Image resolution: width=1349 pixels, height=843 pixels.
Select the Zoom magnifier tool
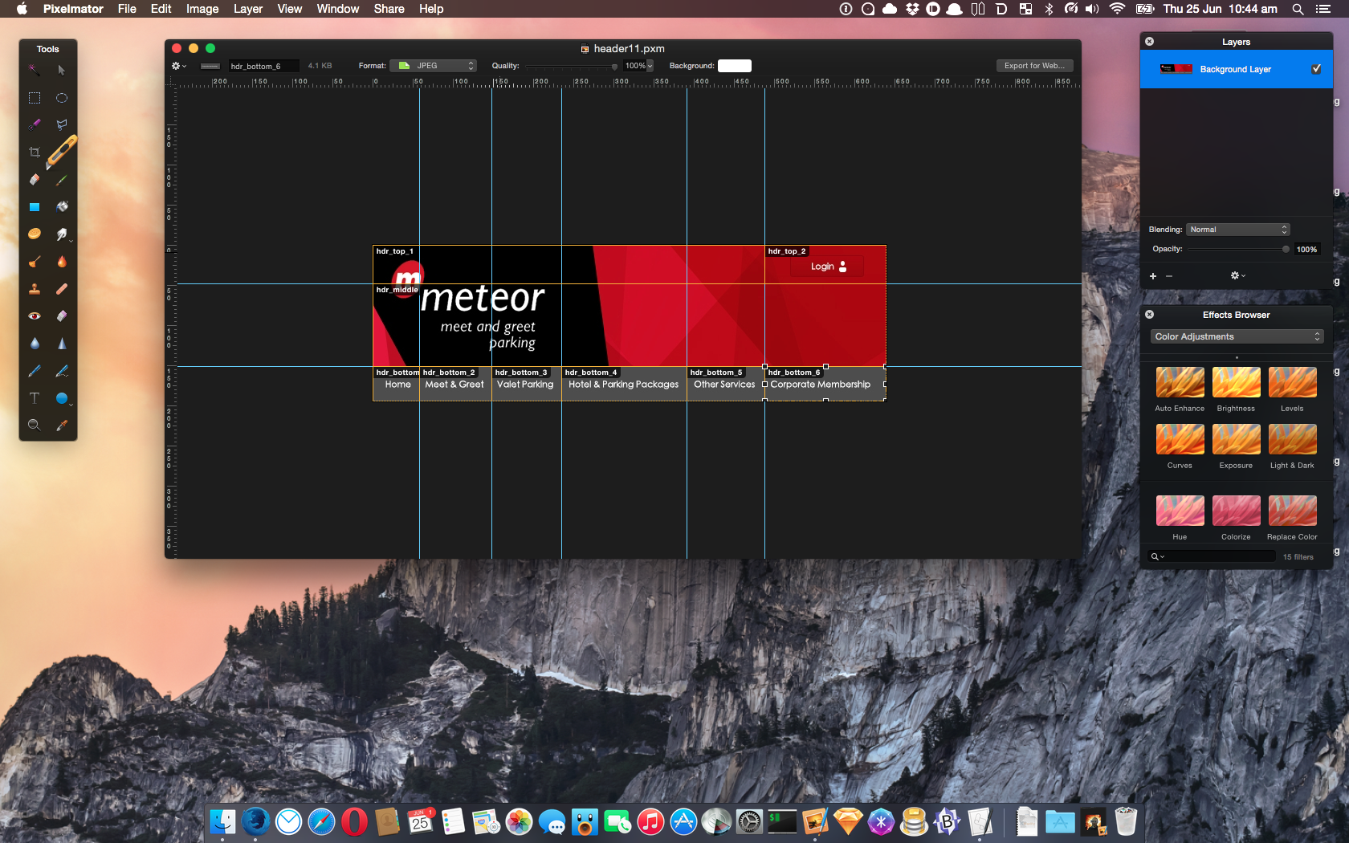[x=34, y=426]
